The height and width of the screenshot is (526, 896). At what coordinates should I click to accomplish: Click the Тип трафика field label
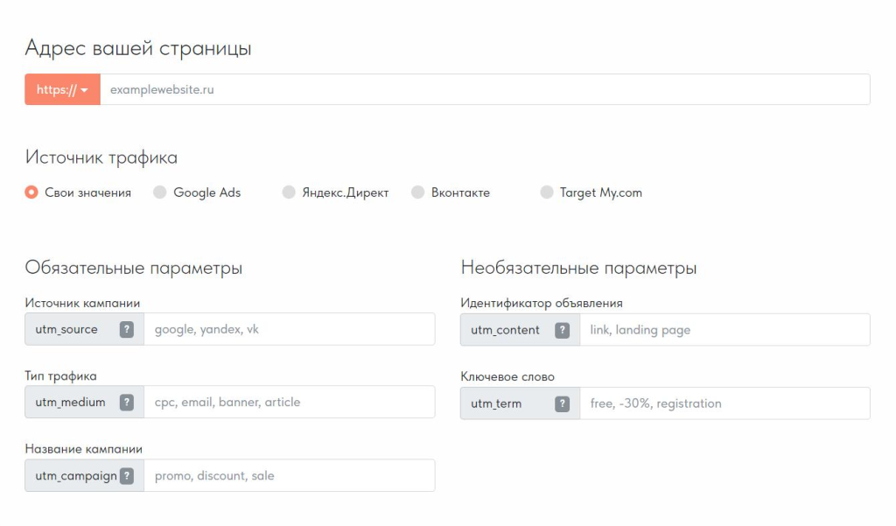[x=60, y=376]
